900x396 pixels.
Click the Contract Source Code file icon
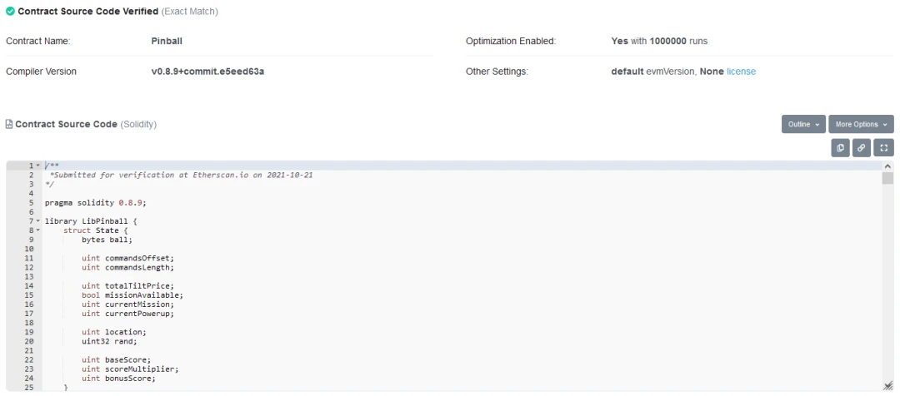pos(8,124)
